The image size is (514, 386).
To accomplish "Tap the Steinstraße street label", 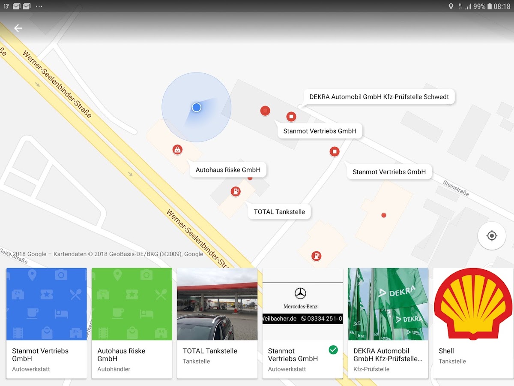I will coord(456,188).
